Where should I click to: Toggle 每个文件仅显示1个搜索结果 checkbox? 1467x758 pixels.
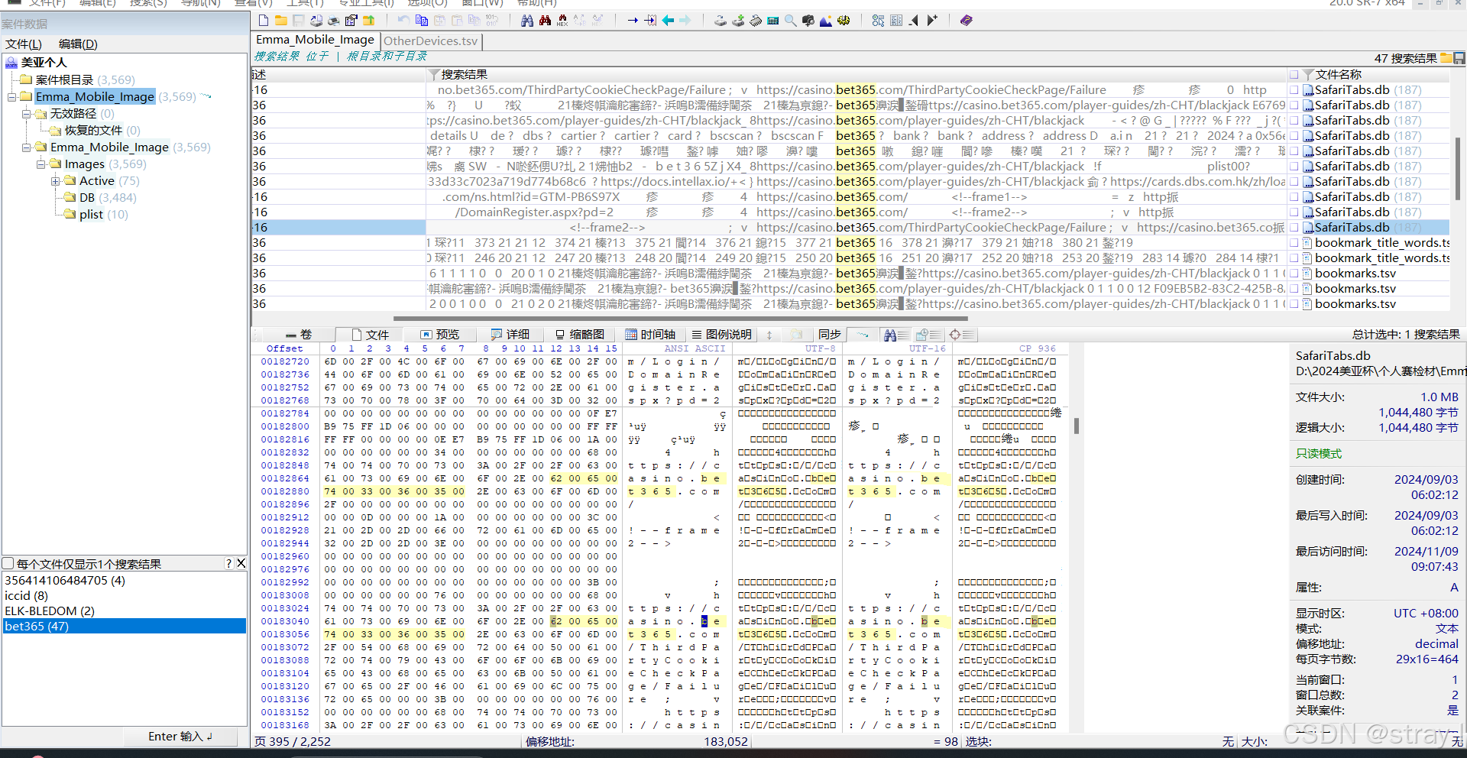coord(8,564)
